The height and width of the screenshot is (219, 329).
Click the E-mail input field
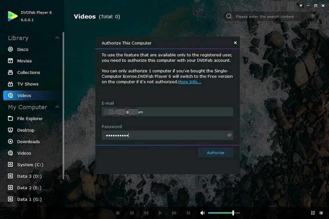coord(167,112)
